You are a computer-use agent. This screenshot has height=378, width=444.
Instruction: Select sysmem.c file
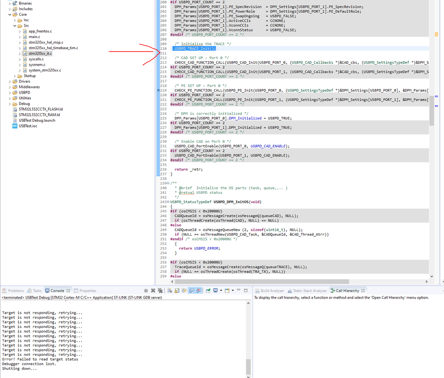coord(37,65)
